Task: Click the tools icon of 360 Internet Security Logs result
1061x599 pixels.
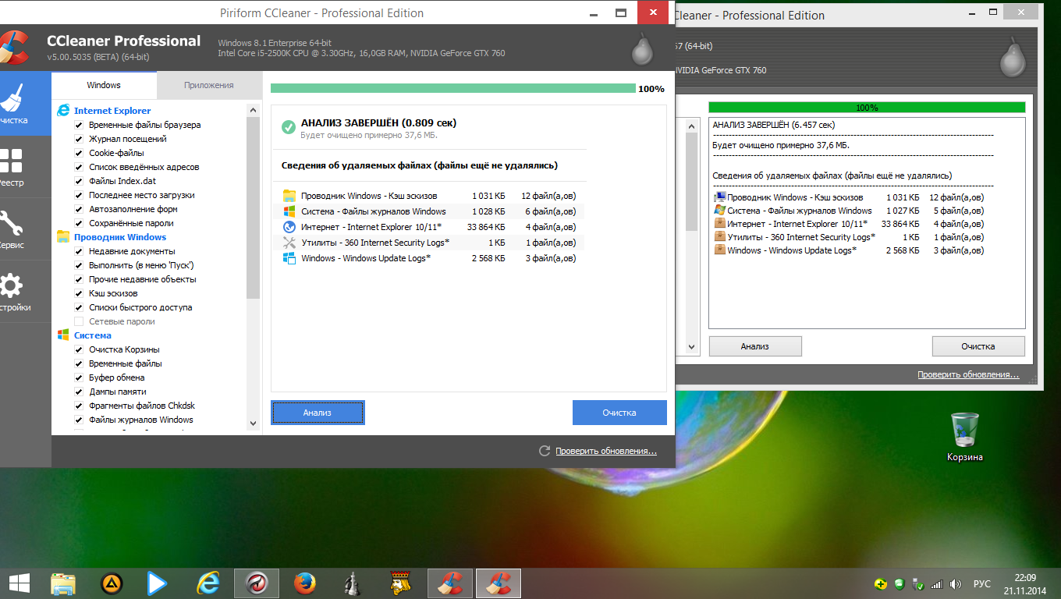Action: (x=289, y=243)
